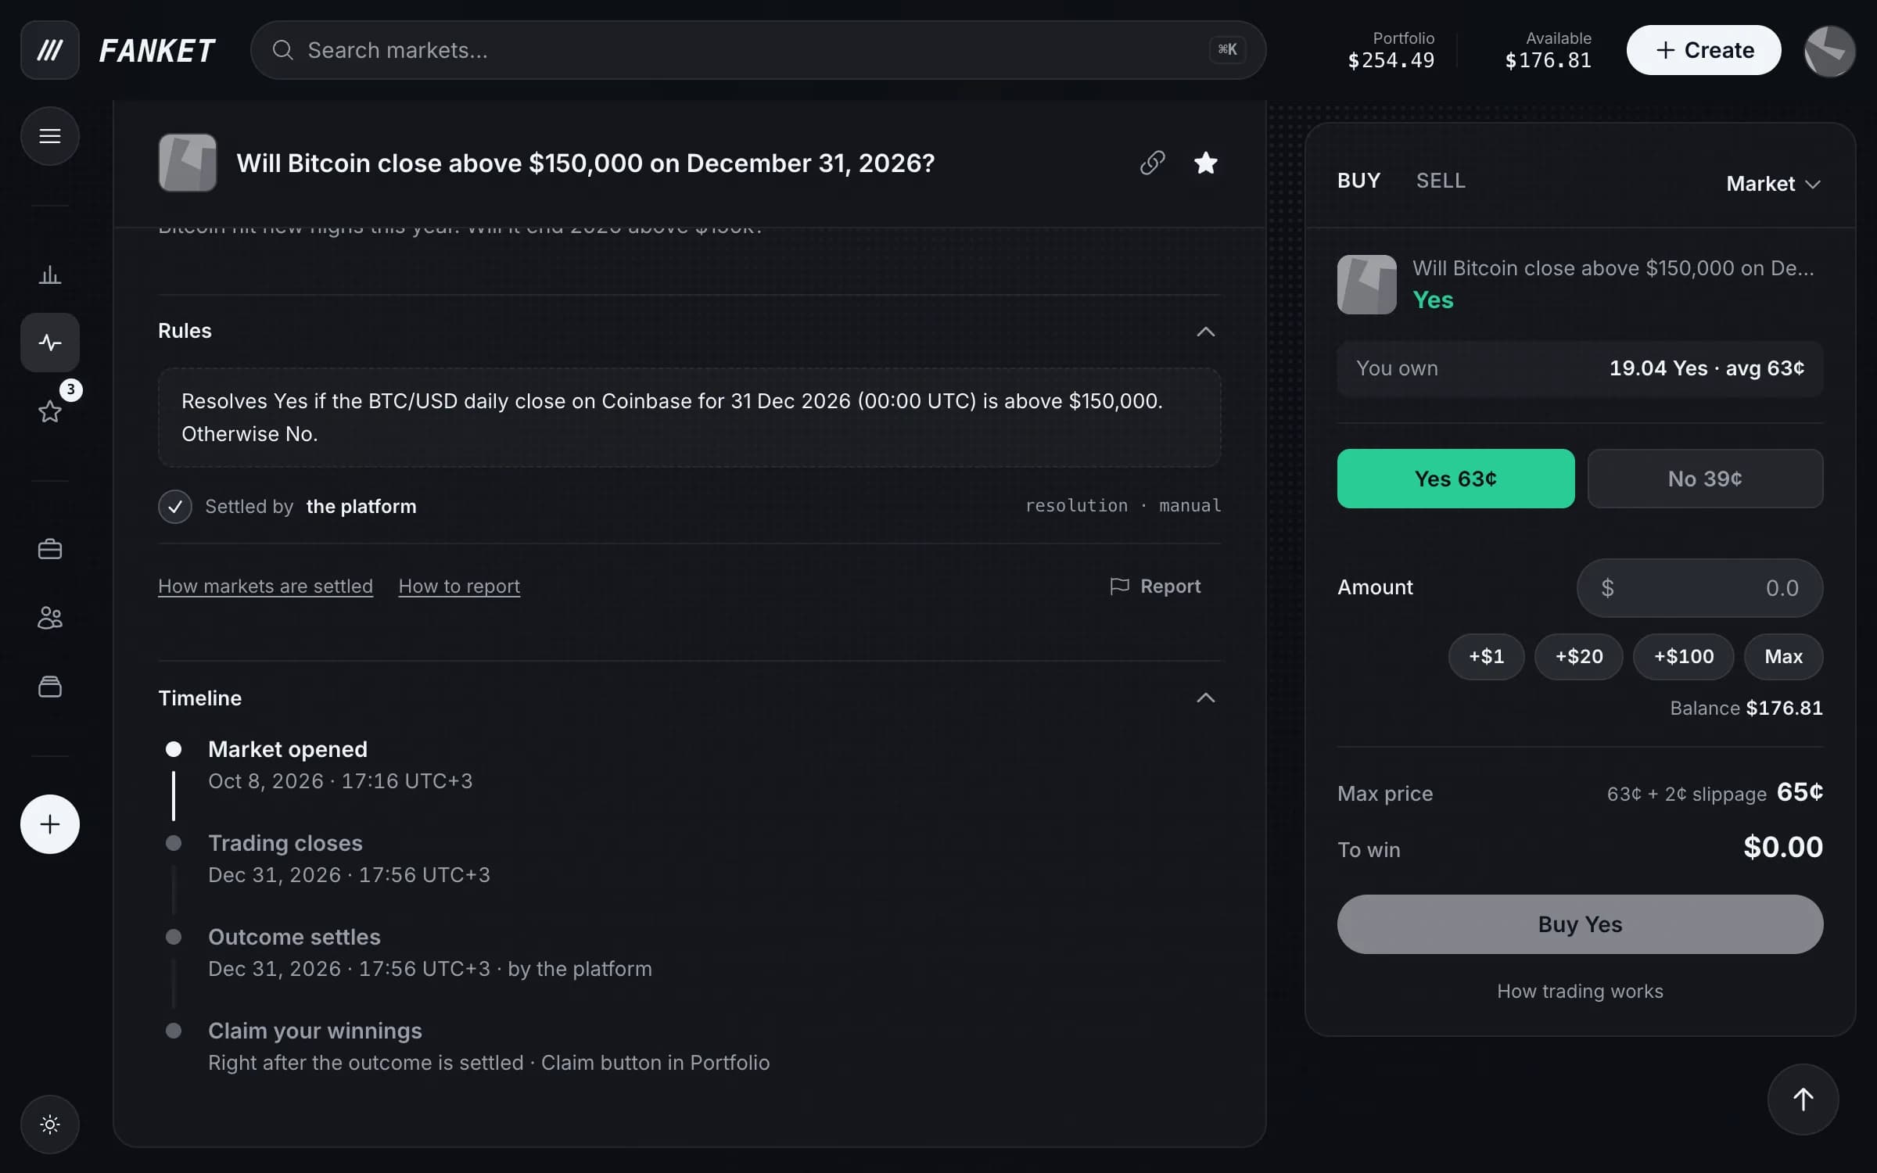Select the Yes 63¢ outcome
1877x1173 pixels.
(1455, 479)
